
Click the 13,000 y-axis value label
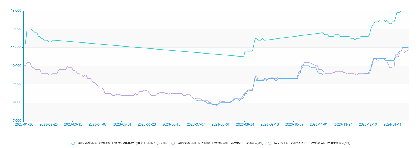point(16,11)
